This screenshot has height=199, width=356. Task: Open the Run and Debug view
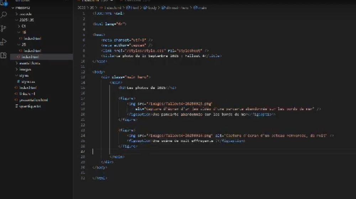point(4,42)
